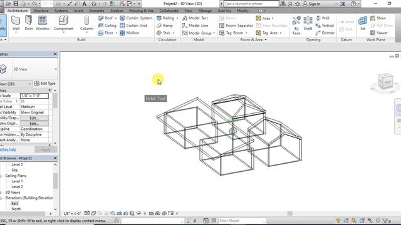Select Level 2 under Ceiling Plans
Viewport: 401px width, 225px height.
coord(17,187)
